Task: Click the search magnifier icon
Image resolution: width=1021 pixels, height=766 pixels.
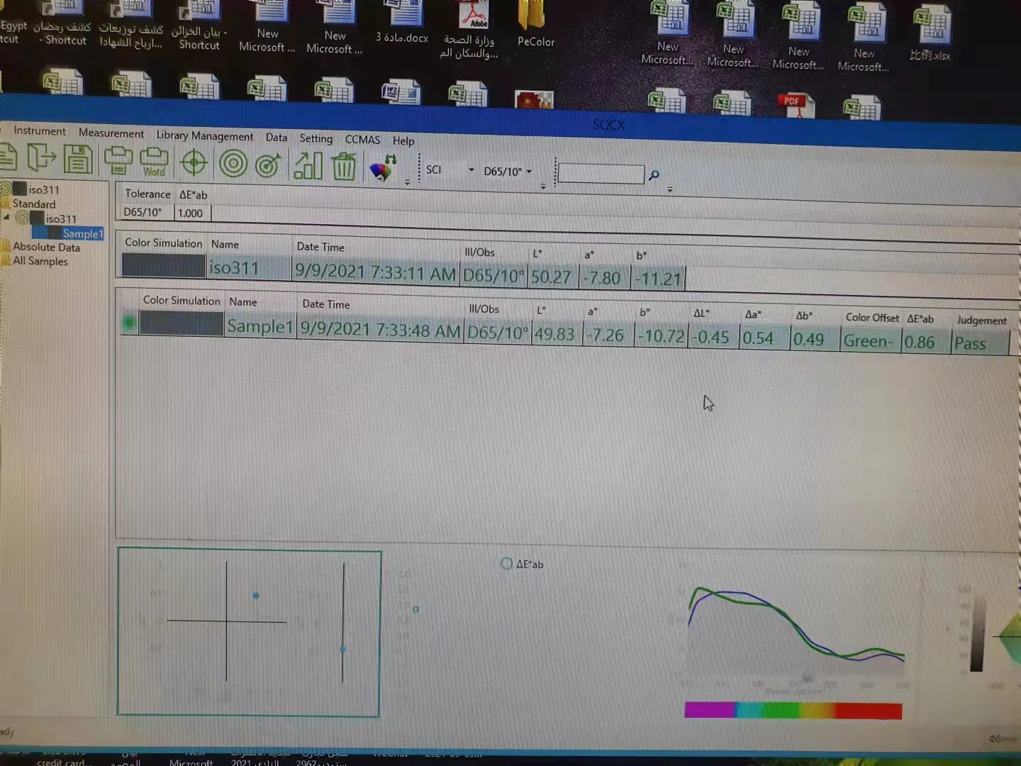Action: (653, 175)
